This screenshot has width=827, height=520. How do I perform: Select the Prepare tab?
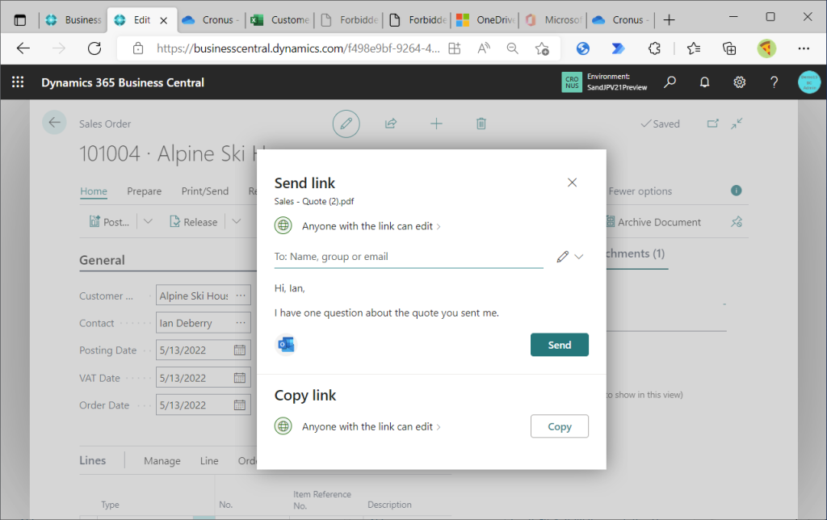[144, 191]
